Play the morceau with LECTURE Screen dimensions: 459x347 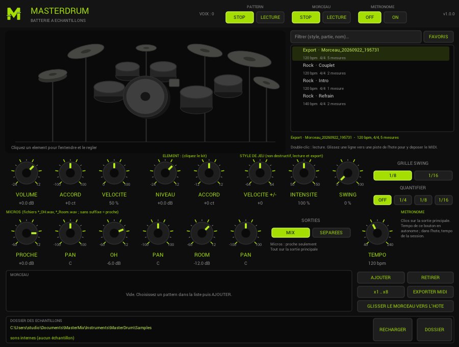[337, 17]
